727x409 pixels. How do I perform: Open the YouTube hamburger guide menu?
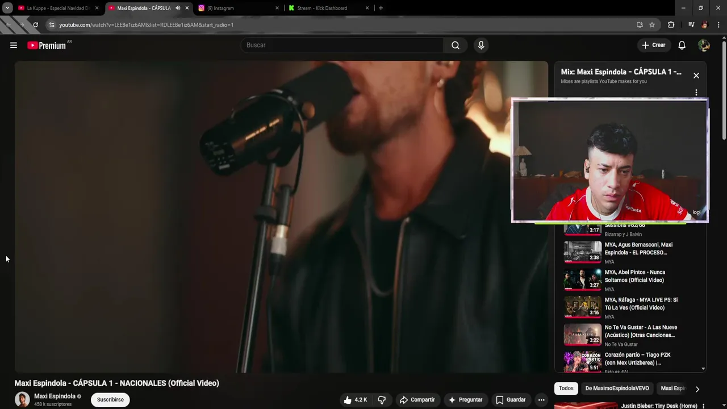point(14,45)
